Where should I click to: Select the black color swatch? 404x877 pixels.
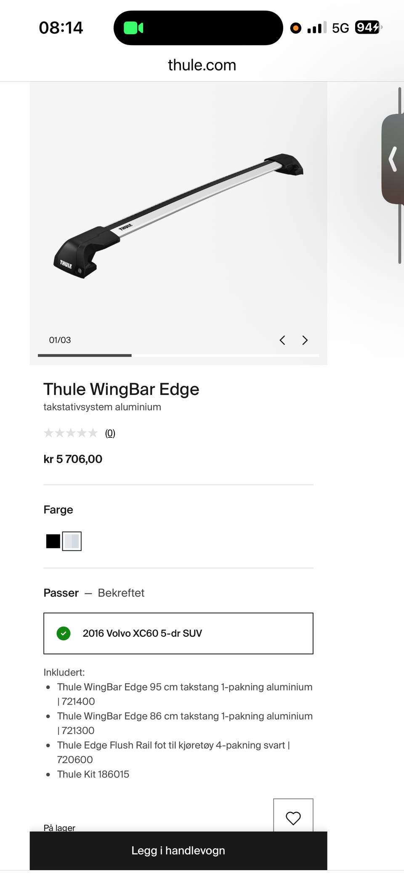[x=53, y=541]
